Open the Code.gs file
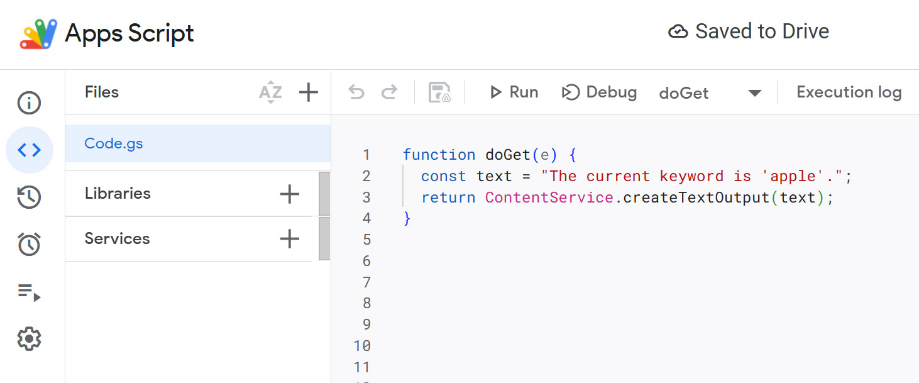This screenshot has width=919, height=383. [198, 143]
